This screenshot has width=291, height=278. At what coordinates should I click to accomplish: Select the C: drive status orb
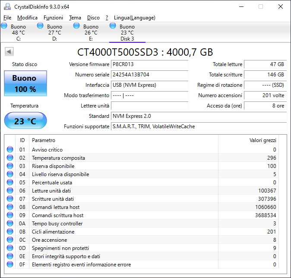click(4, 25)
